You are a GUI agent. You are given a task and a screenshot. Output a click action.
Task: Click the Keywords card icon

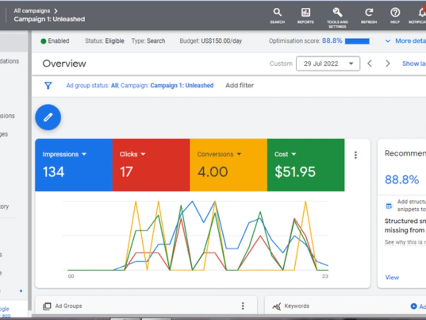276,306
